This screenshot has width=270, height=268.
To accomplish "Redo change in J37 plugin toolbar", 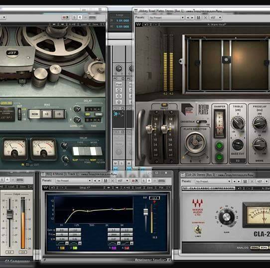I will tap(62, 24).
